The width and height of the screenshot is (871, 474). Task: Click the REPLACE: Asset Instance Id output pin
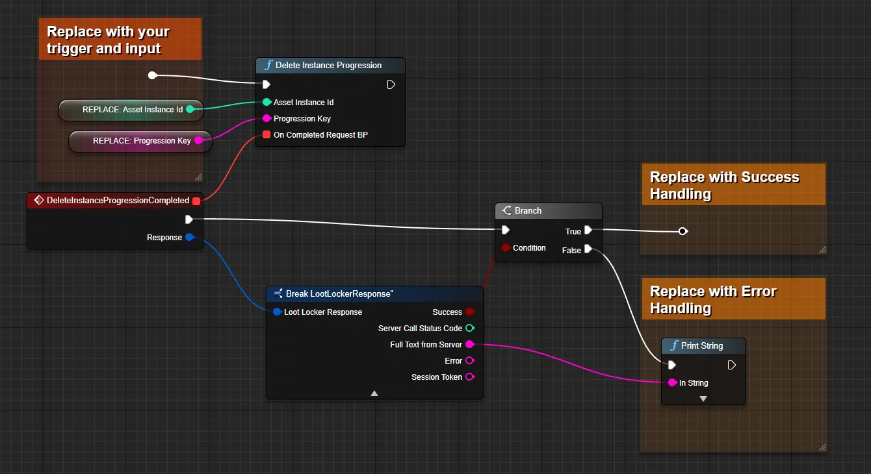(x=190, y=109)
